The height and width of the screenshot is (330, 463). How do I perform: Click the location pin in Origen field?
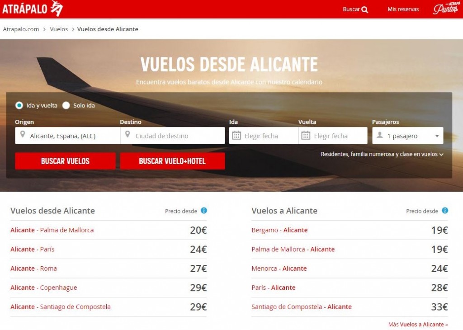(x=24, y=135)
